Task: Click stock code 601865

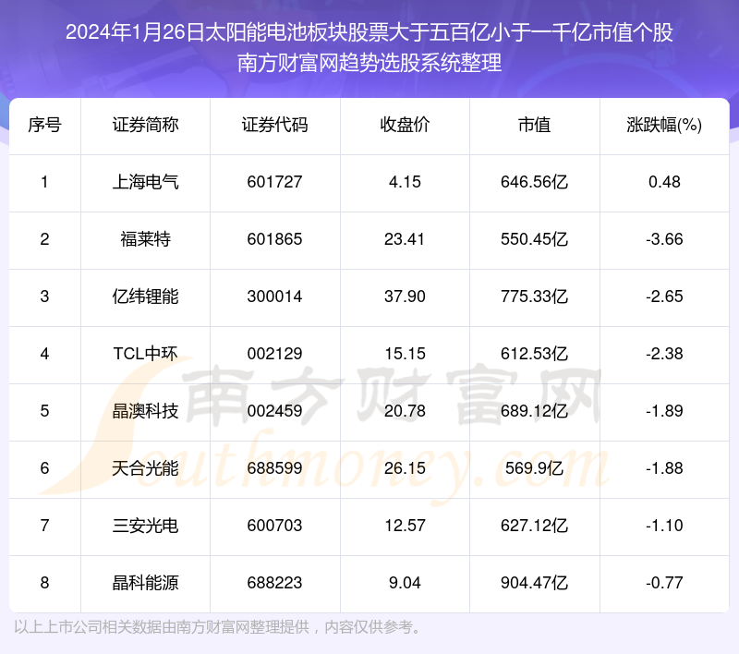Action: tap(274, 239)
